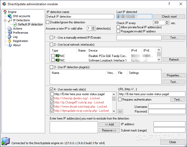
Task: Check the Software Loopback Interface row
Action: [x=53, y=60]
